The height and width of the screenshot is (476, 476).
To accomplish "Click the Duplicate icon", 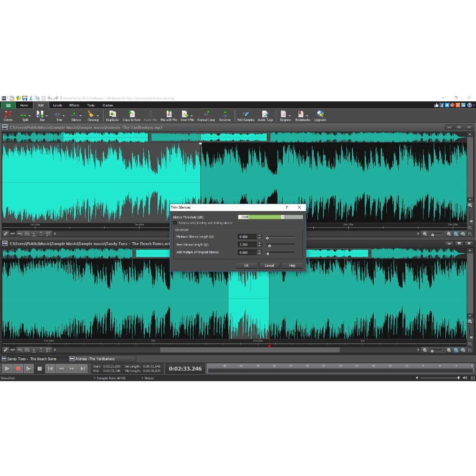I will tap(112, 116).
